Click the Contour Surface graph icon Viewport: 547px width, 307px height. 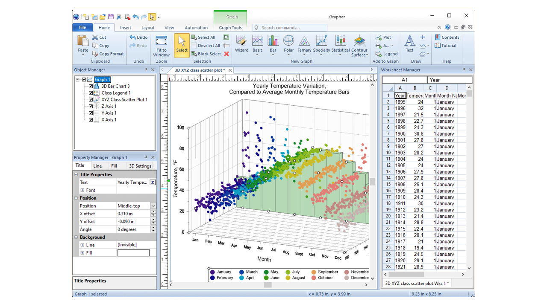click(x=359, y=42)
